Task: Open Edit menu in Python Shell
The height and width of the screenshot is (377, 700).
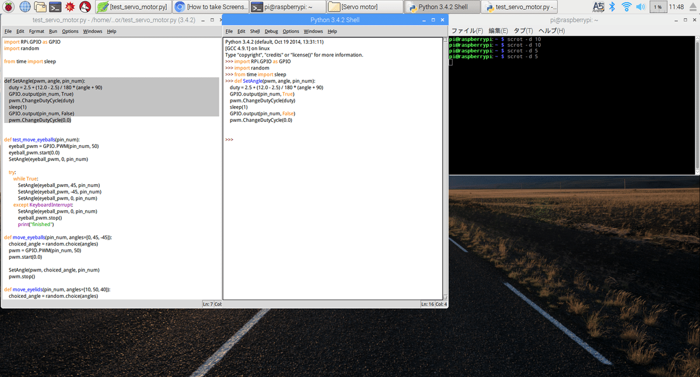Action: [241, 31]
